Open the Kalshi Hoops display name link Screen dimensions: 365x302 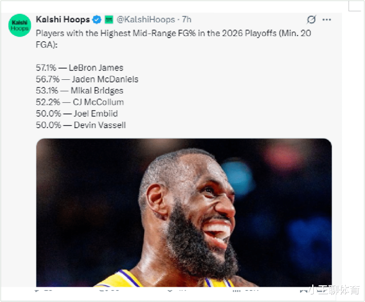pyautogui.click(x=63, y=20)
